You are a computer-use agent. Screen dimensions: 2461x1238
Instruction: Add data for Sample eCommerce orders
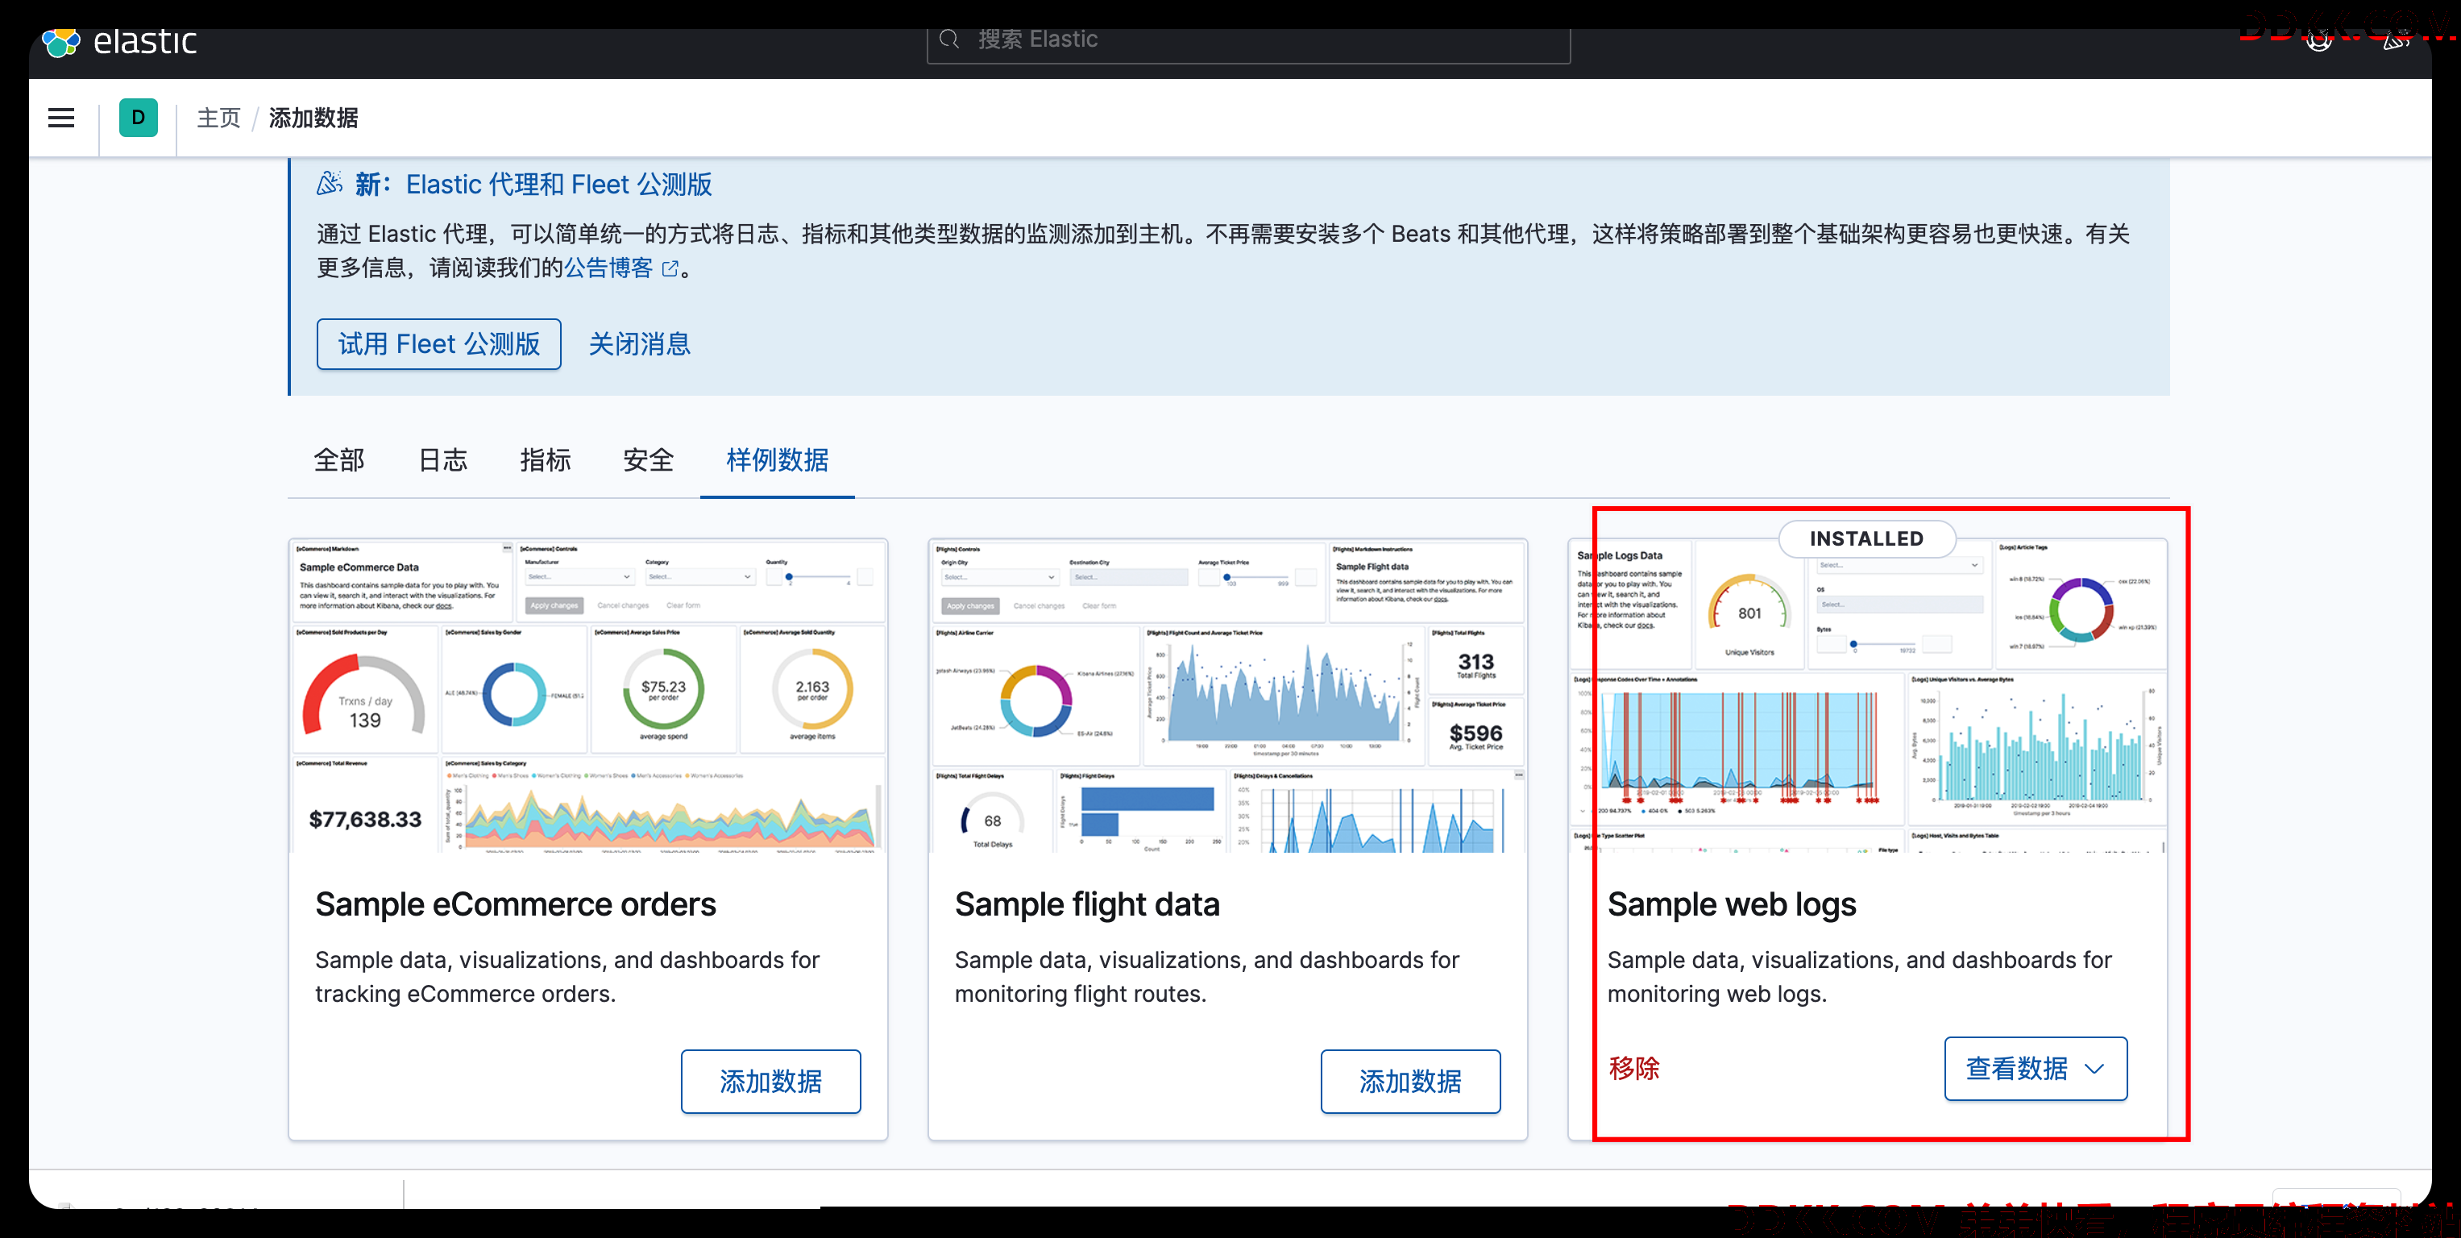click(x=771, y=1082)
